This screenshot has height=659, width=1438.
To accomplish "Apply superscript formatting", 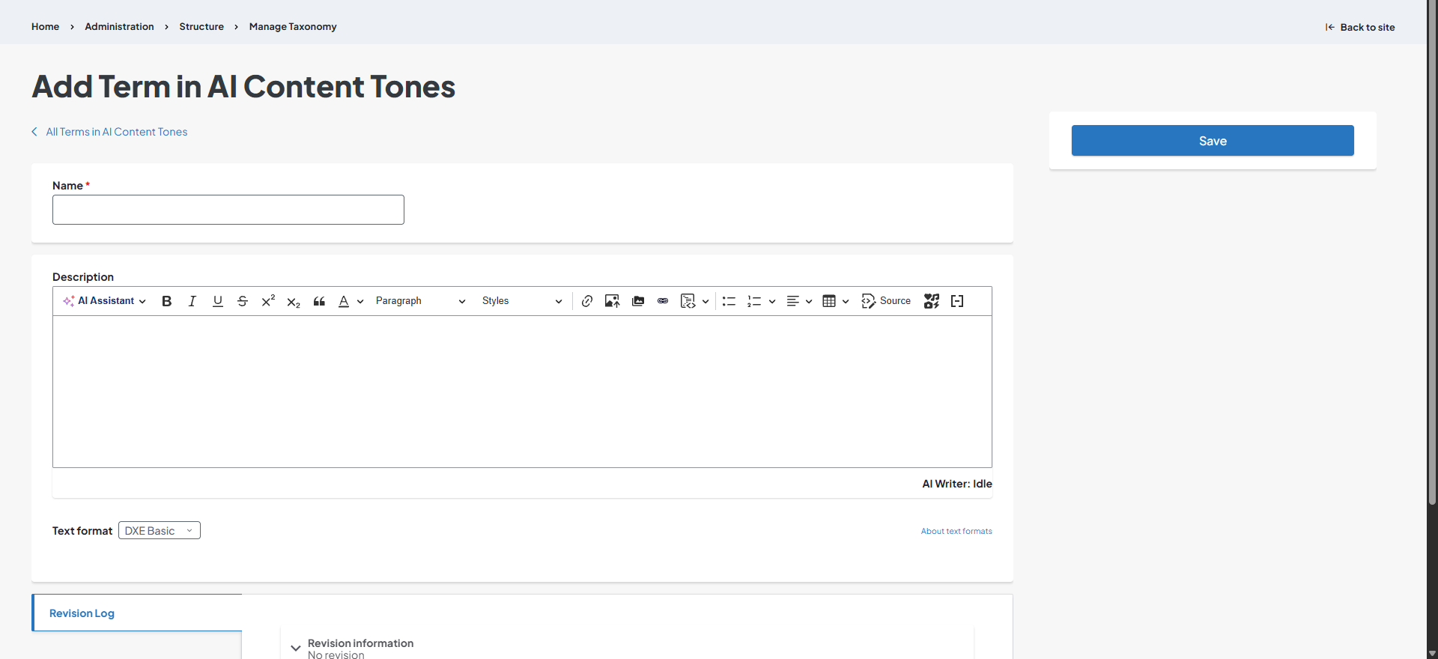I will point(268,301).
